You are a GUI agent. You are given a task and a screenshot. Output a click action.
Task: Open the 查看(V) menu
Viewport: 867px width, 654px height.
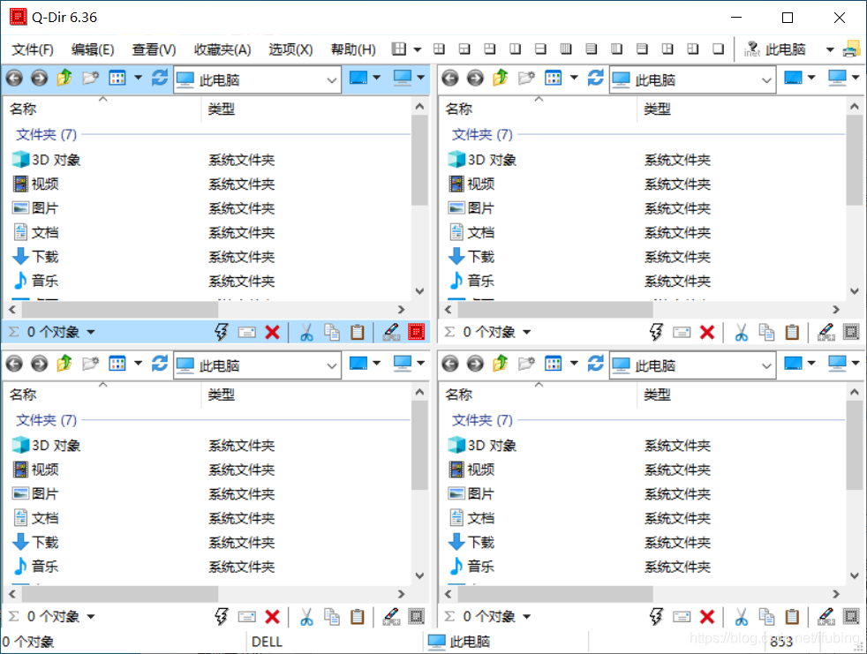point(154,49)
